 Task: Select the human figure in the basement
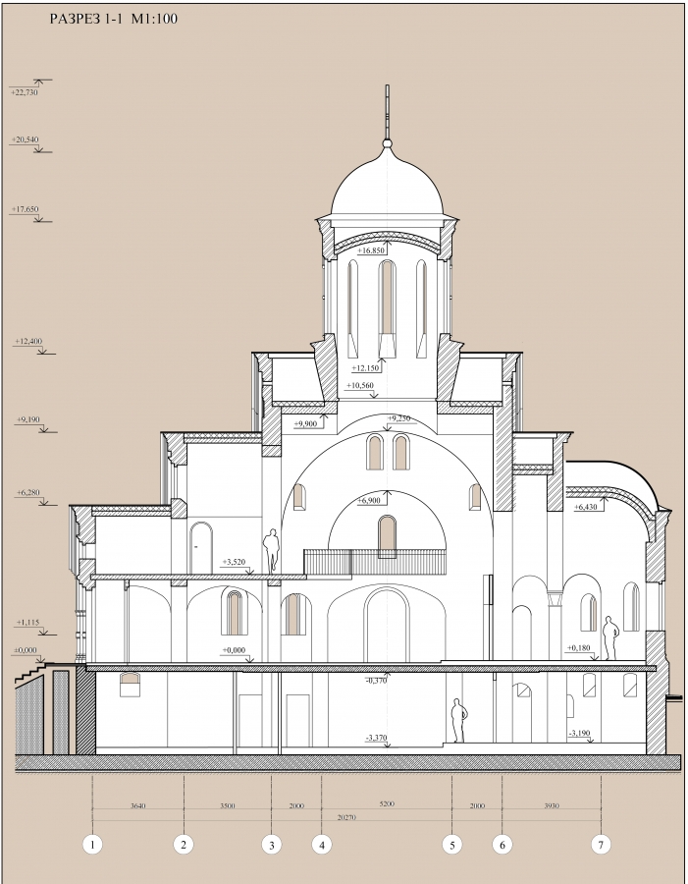coord(456,721)
